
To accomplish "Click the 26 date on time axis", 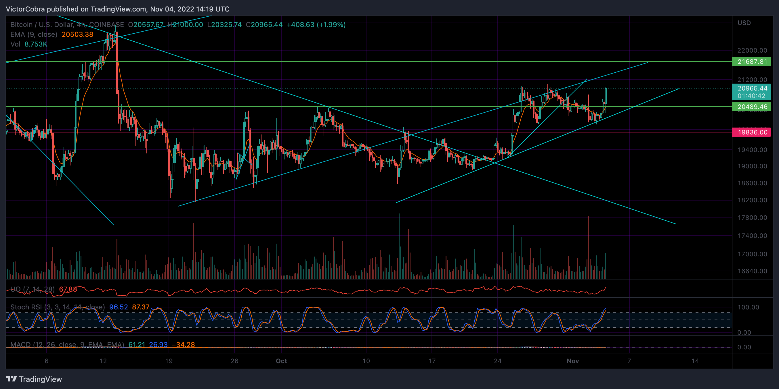I will coord(234,361).
